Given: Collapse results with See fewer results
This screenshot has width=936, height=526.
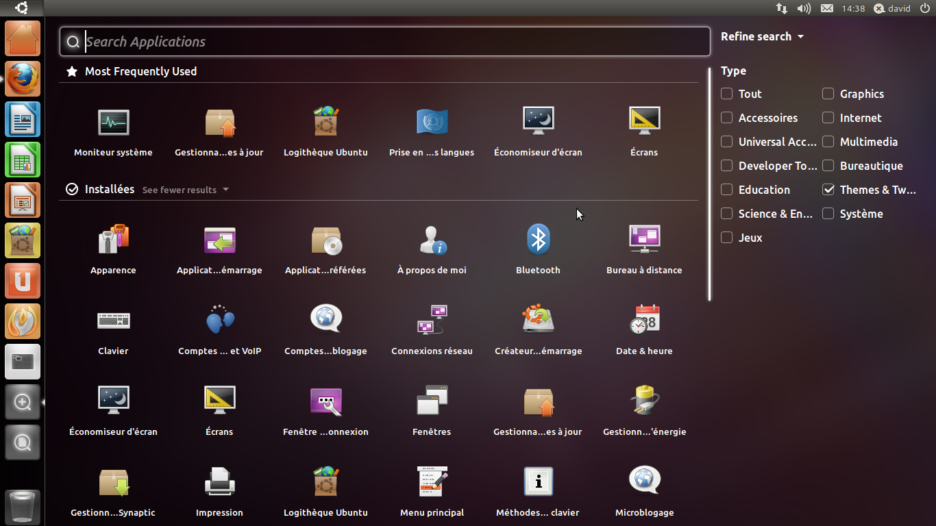Looking at the screenshot, I should [185, 190].
